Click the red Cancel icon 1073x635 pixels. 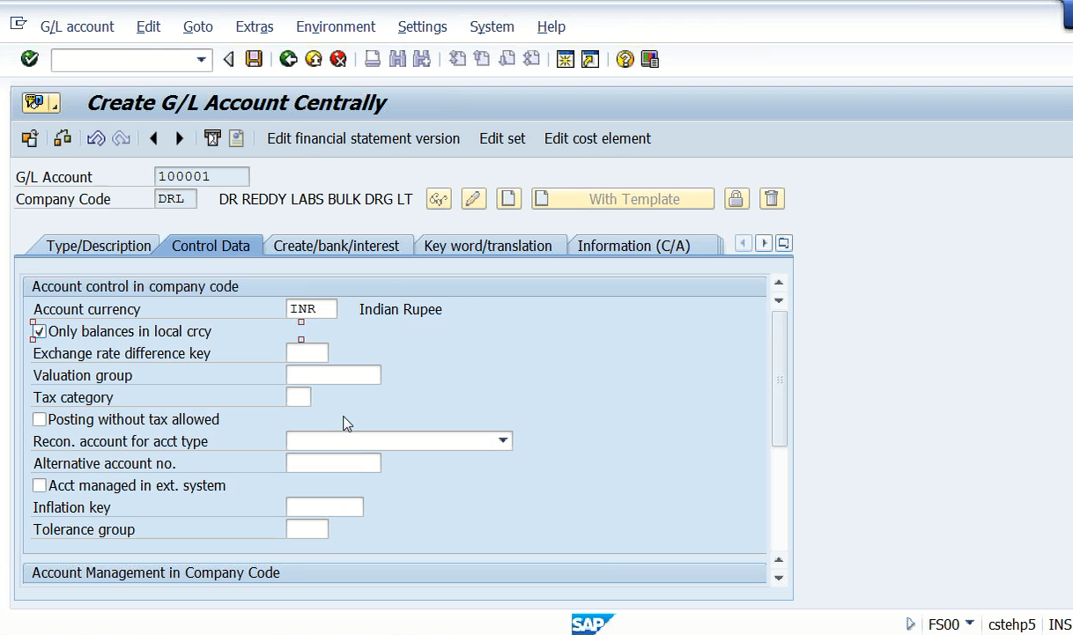[x=337, y=59]
